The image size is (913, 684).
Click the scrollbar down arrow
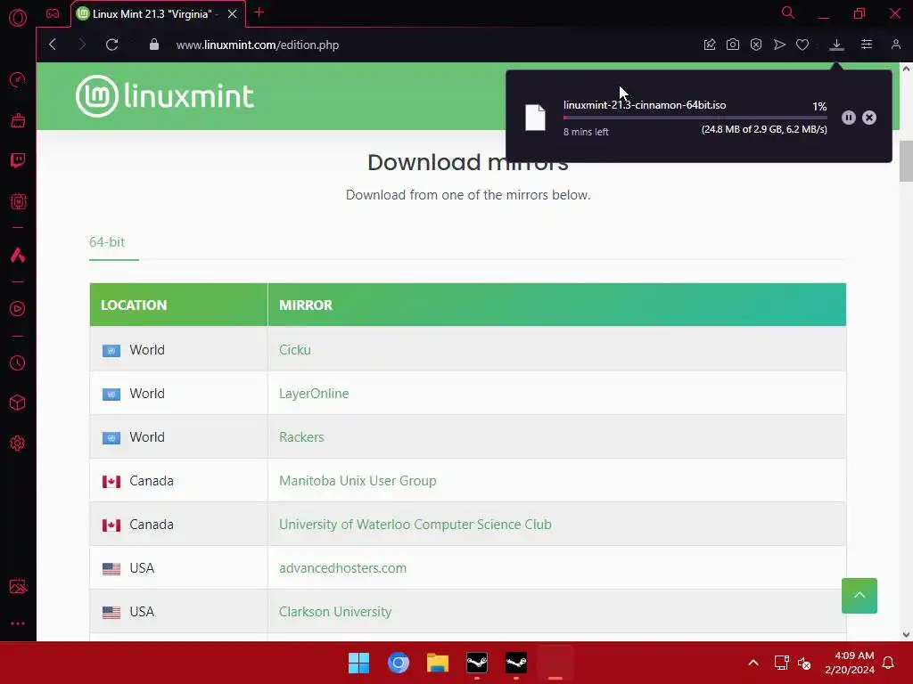click(x=906, y=634)
